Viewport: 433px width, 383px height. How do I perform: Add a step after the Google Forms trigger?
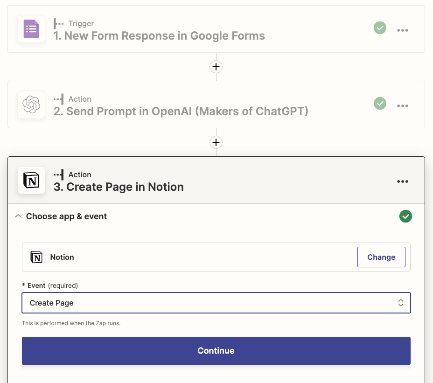click(216, 67)
